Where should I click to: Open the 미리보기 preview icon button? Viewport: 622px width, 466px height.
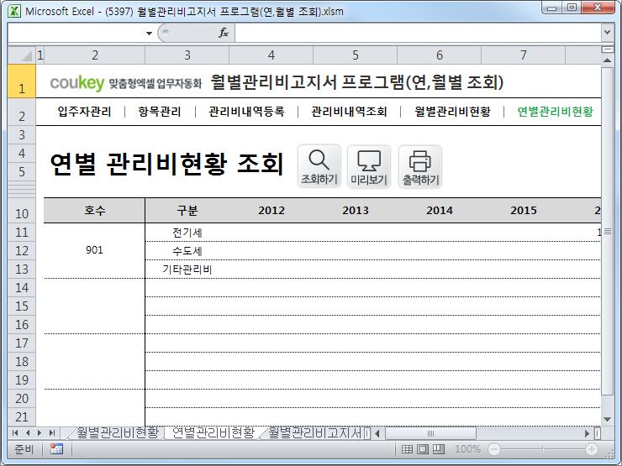[369, 166]
